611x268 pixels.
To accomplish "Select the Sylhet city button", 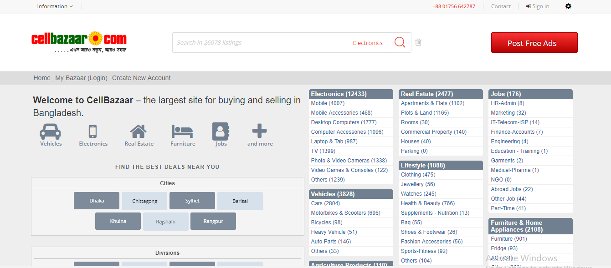I will (x=192, y=201).
